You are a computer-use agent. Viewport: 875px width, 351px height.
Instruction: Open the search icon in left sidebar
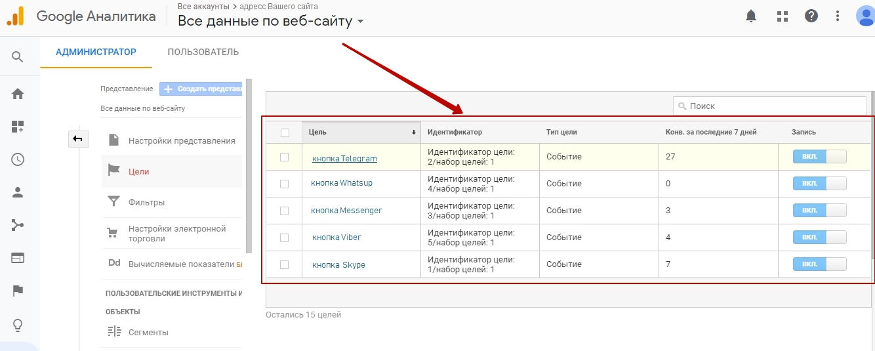coord(18,56)
